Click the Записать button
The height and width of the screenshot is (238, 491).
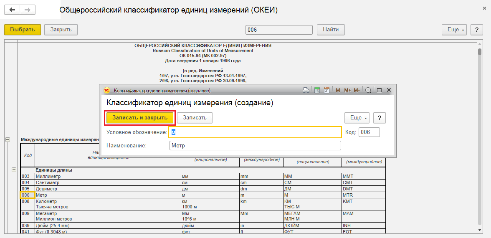195,118
